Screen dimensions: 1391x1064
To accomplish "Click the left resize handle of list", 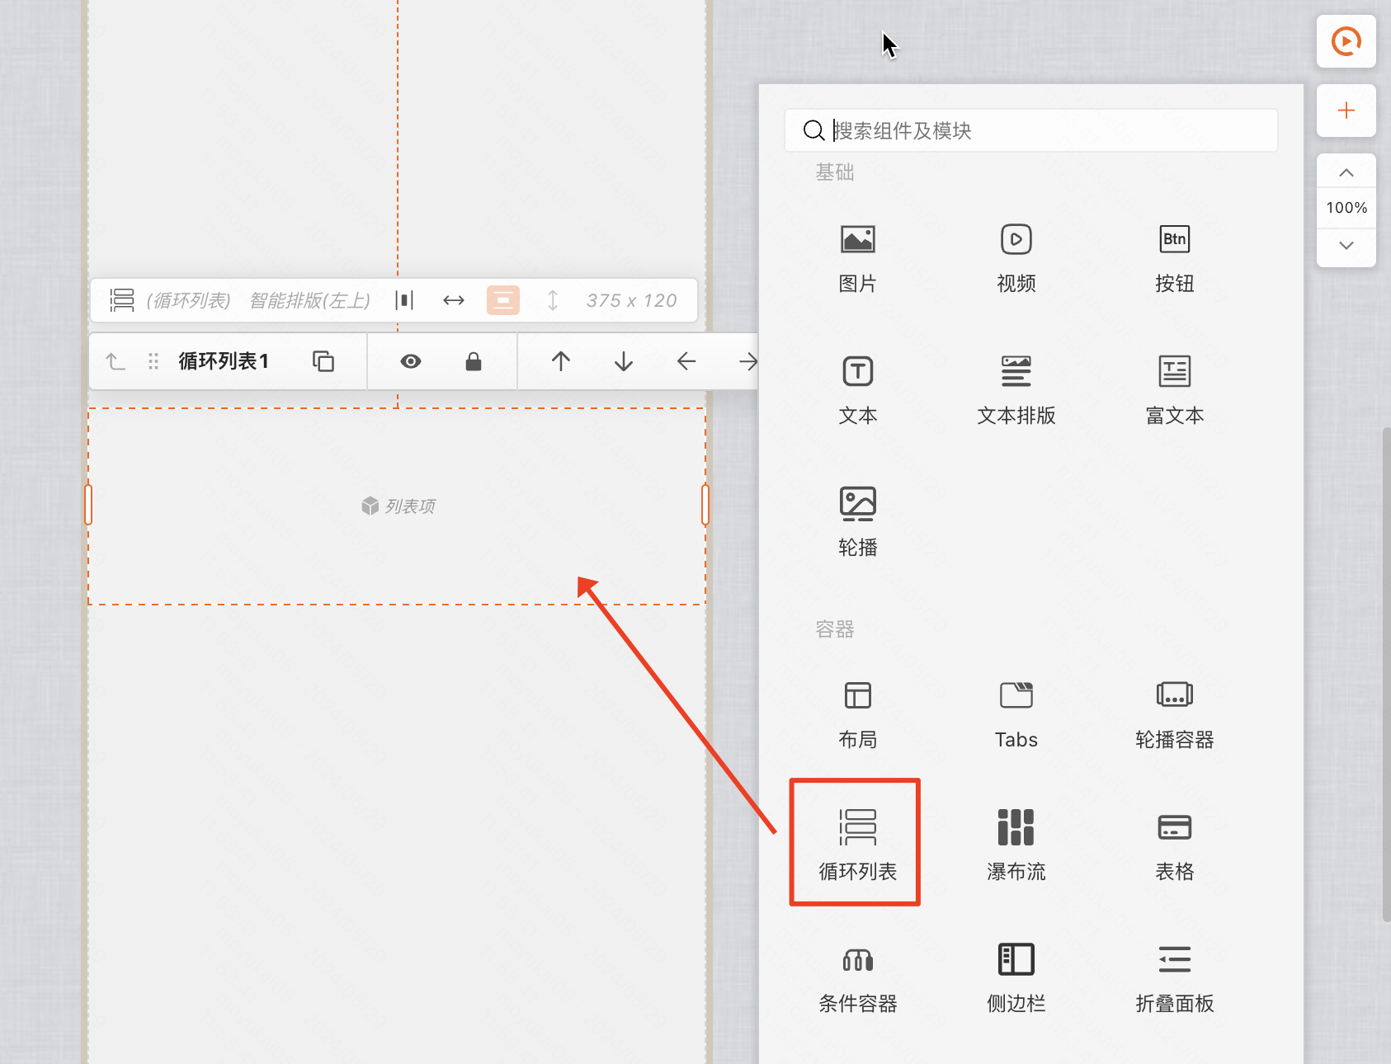I will click(88, 505).
